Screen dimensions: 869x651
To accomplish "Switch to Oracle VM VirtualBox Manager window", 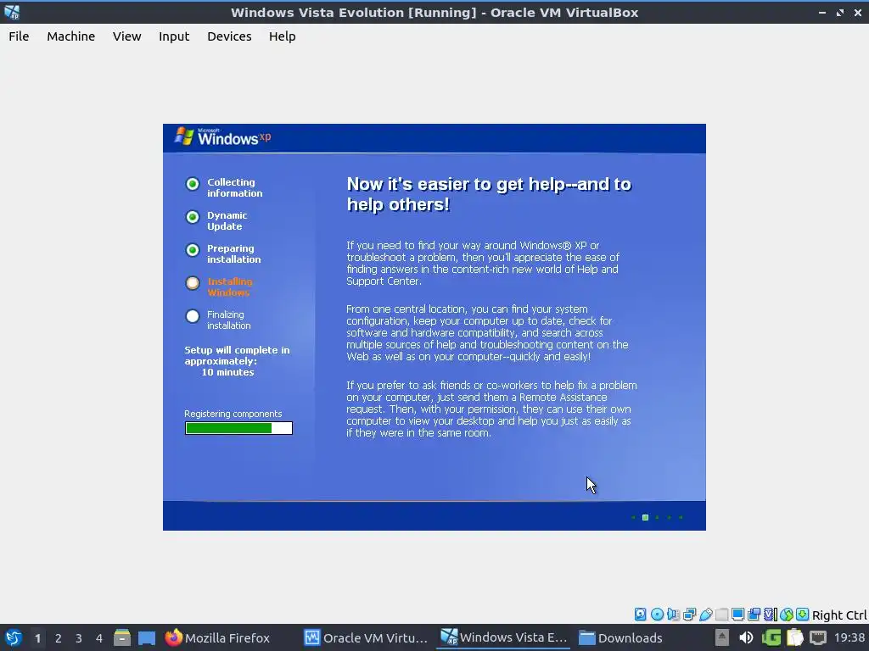I will point(367,637).
